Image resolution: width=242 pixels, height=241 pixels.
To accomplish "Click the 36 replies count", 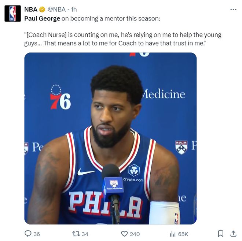I will pyautogui.click(x=37, y=234).
